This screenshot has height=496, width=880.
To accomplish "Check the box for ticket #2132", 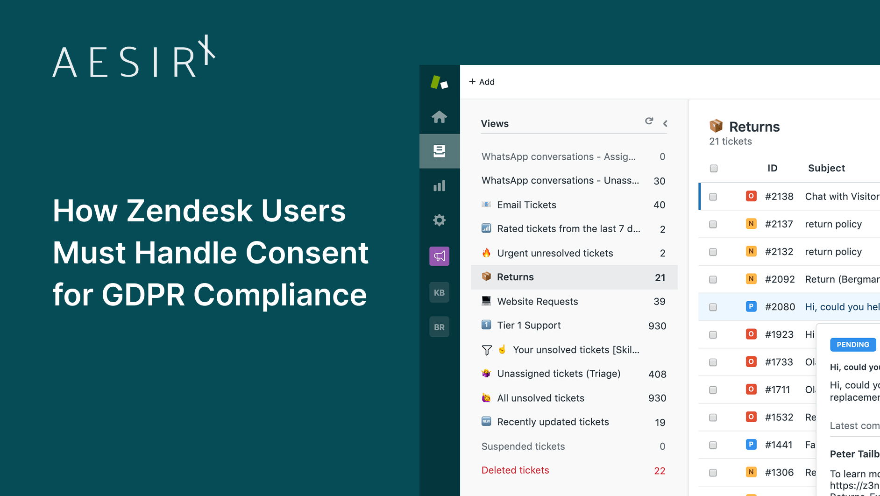I will pos(713,252).
